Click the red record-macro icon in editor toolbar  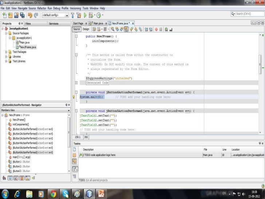click(x=156, y=29)
